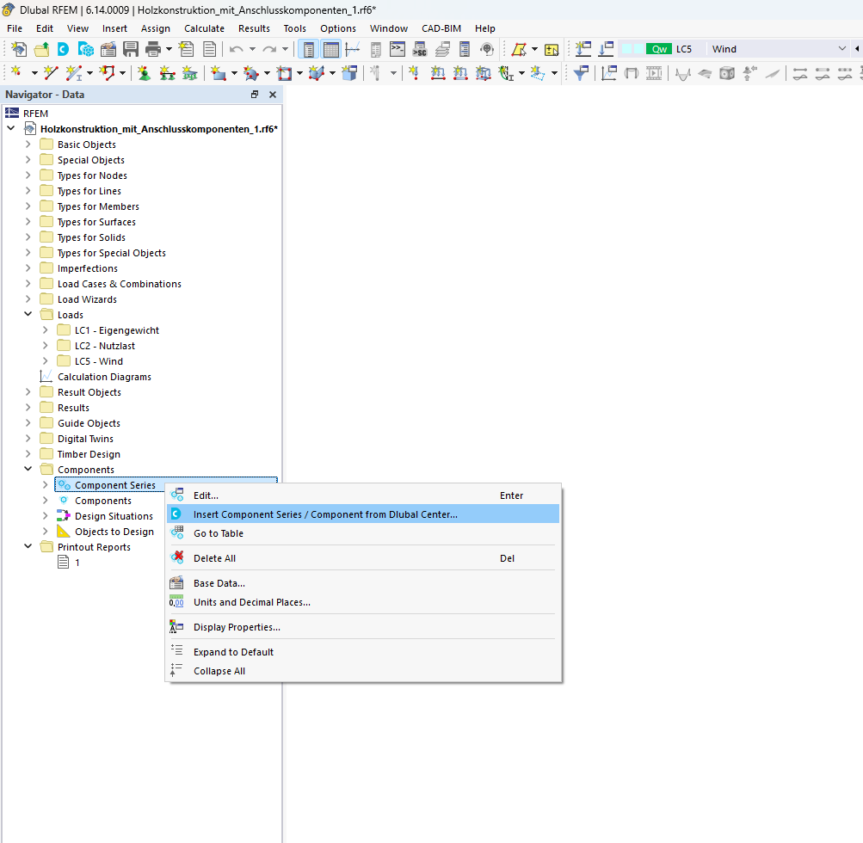Viewport: 863px width, 843px height.
Task: Redo the last action
Action: (x=269, y=50)
